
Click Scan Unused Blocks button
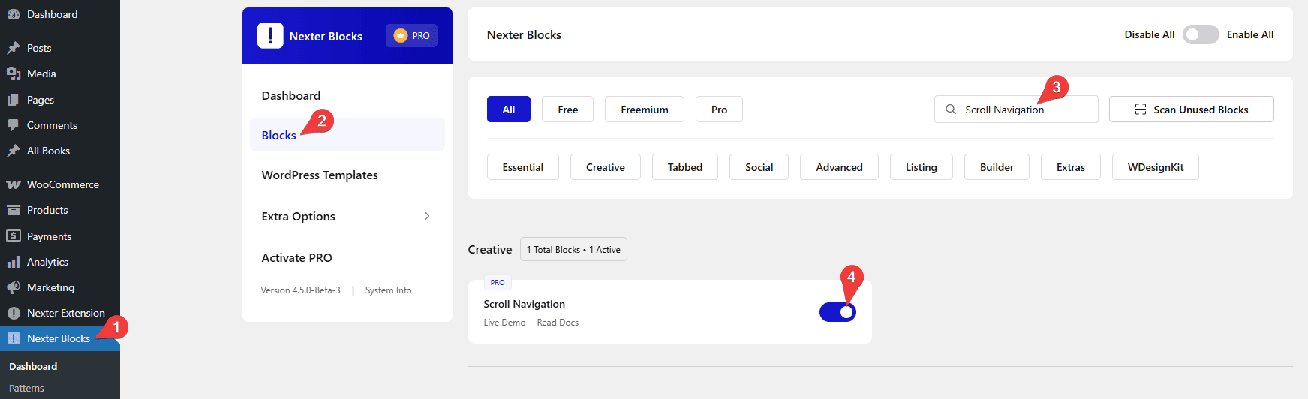[1192, 109]
